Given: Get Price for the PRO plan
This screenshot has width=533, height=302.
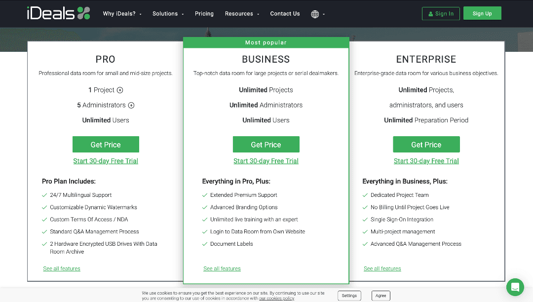Looking at the screenshot, I should click(106, 145).
